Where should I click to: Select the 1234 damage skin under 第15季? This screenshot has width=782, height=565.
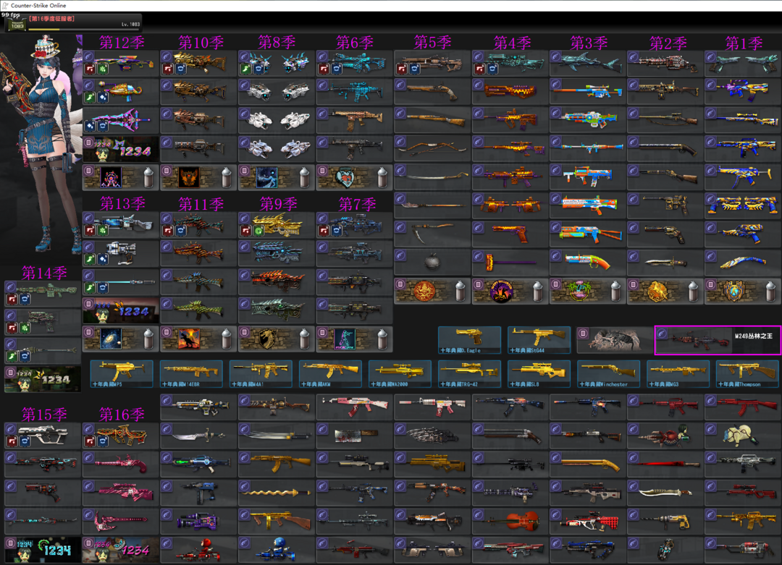pos(43,550)
